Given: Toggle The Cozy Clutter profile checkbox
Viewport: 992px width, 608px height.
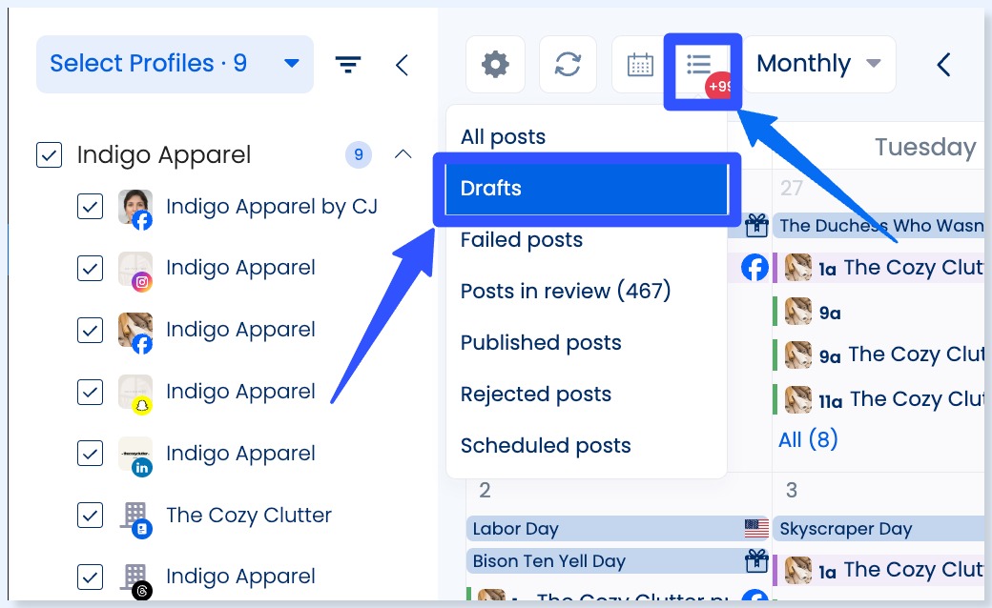Looking at the screenshot, I should click(x=90, y=515).
